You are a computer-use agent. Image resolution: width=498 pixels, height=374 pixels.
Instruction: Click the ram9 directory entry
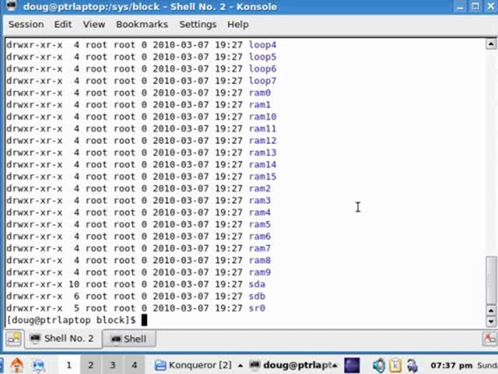260,273
